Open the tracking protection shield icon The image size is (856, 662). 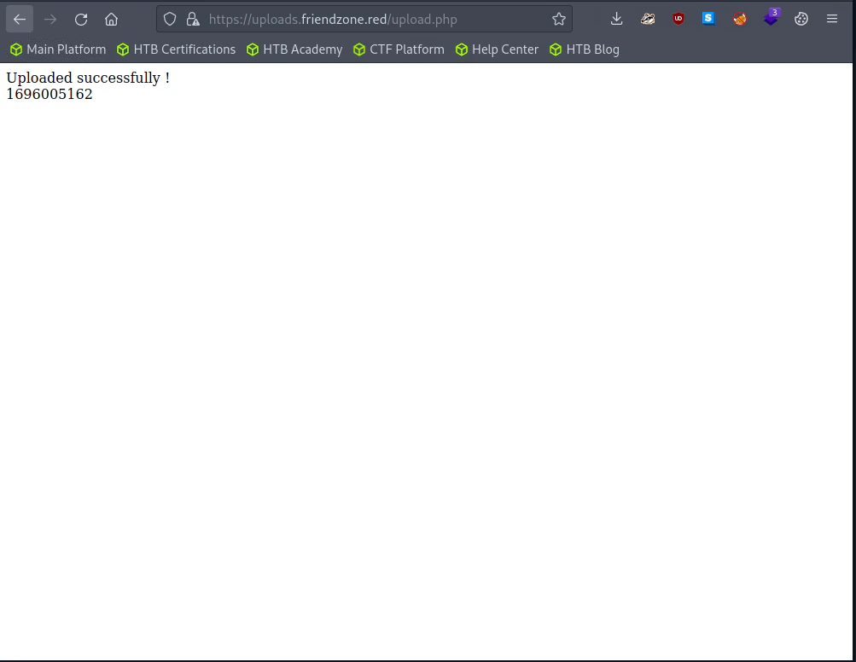(170, 20)
